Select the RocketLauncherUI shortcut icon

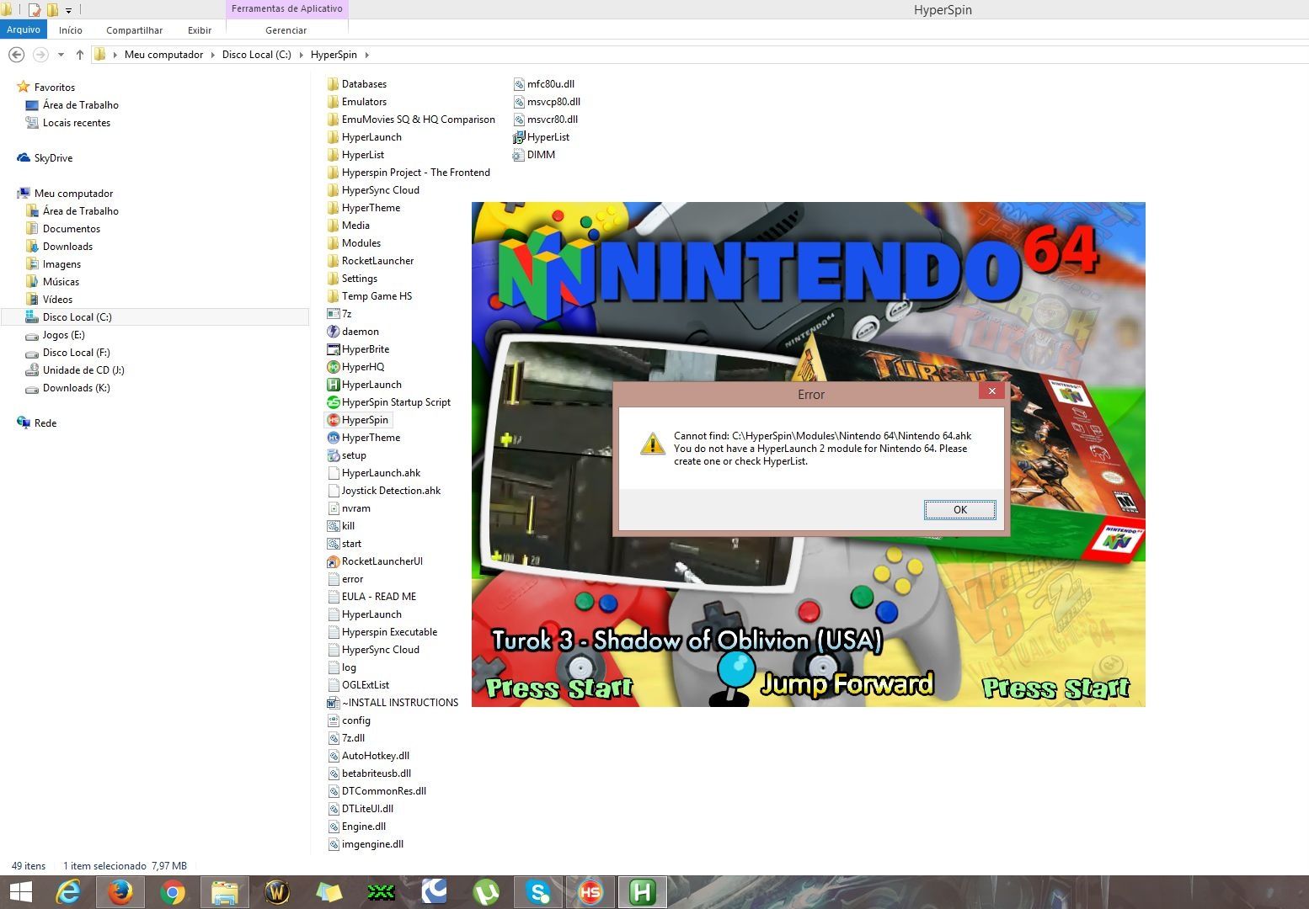click(334, 561)
